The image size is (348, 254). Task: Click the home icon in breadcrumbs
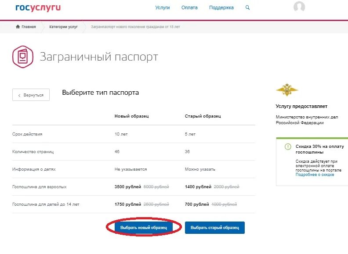(18, 27)
